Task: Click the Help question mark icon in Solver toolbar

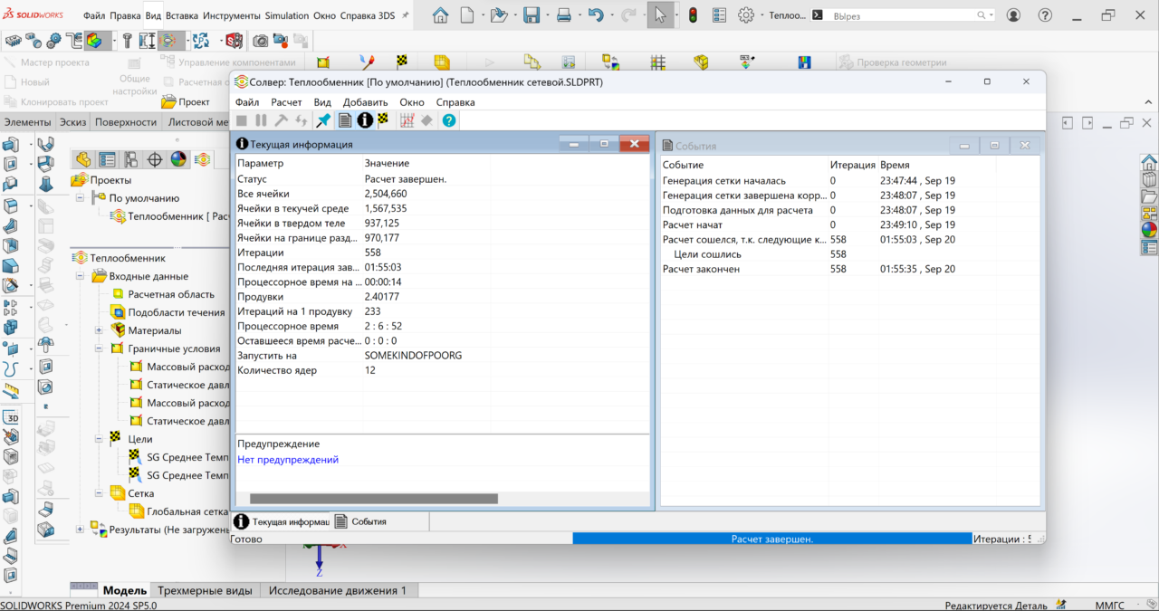Action: click(449, 119)
